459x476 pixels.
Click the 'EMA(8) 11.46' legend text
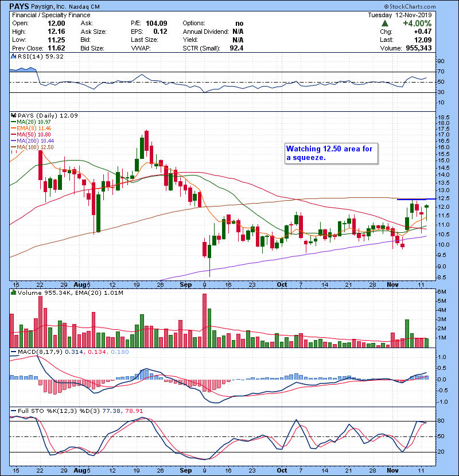(34, 128)
